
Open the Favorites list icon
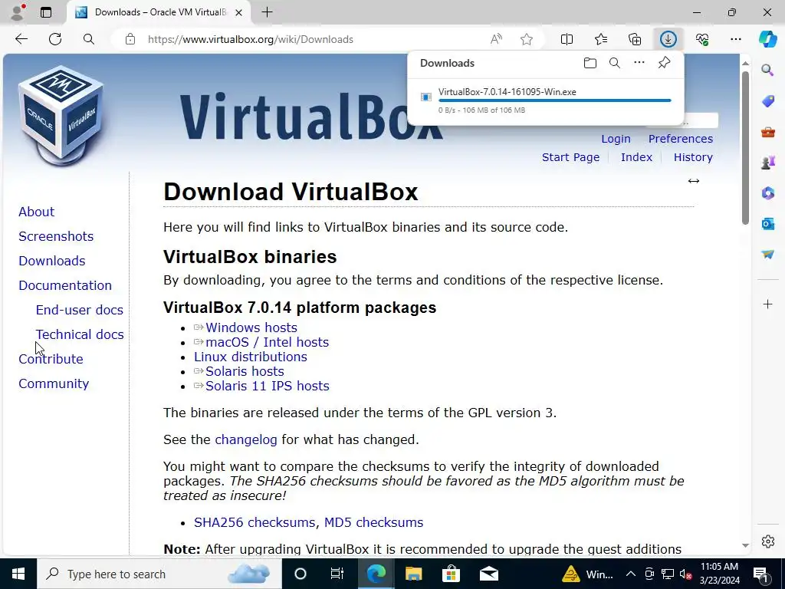pos(601,39)
